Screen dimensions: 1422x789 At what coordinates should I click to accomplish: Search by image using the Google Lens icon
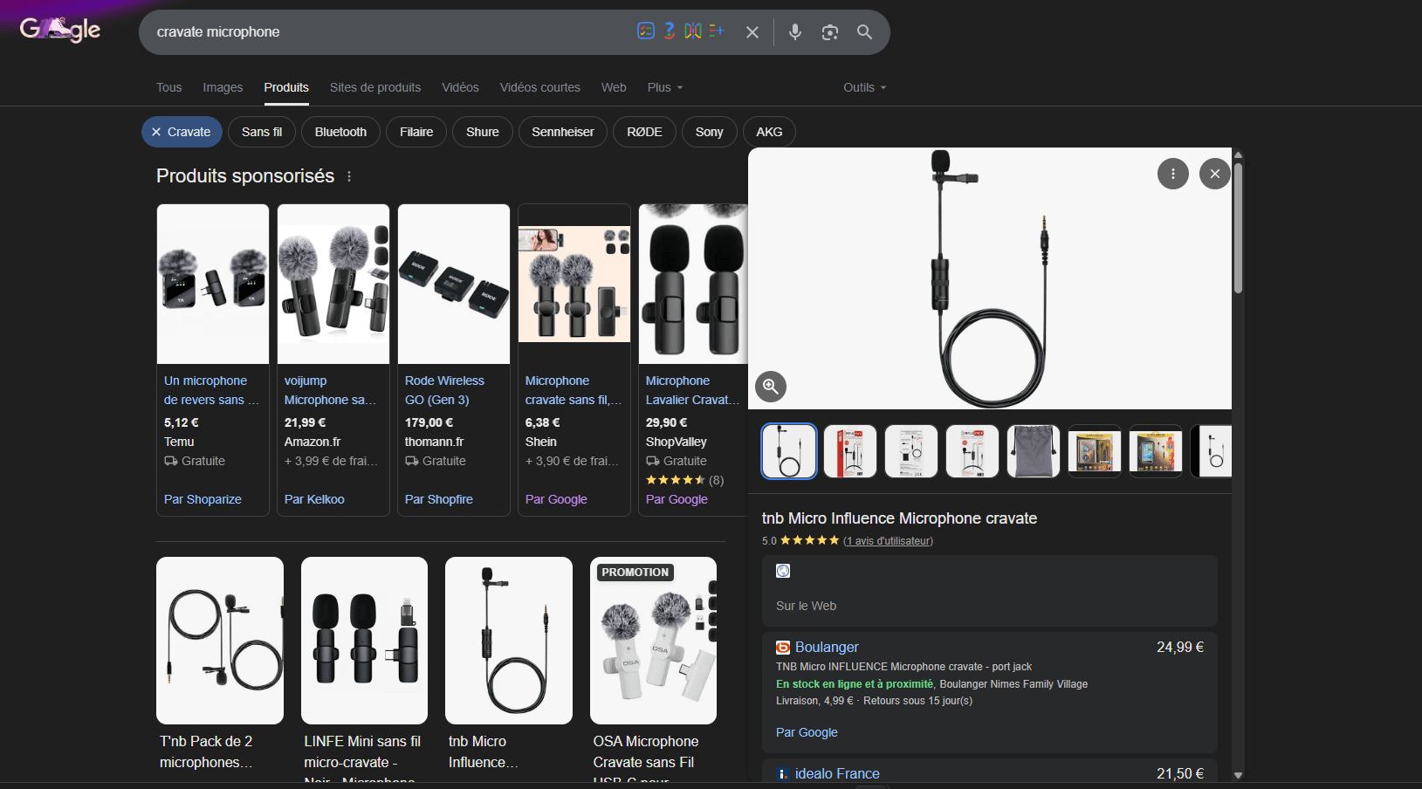(x=829, y=31)
